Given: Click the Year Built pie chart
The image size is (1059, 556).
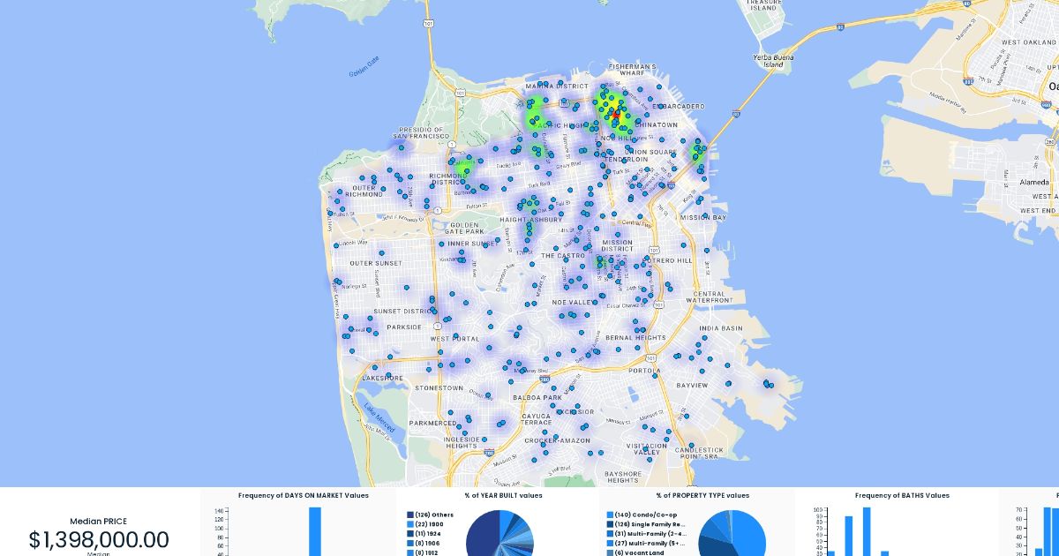Looking at the screenshot, I should point(499,533).
